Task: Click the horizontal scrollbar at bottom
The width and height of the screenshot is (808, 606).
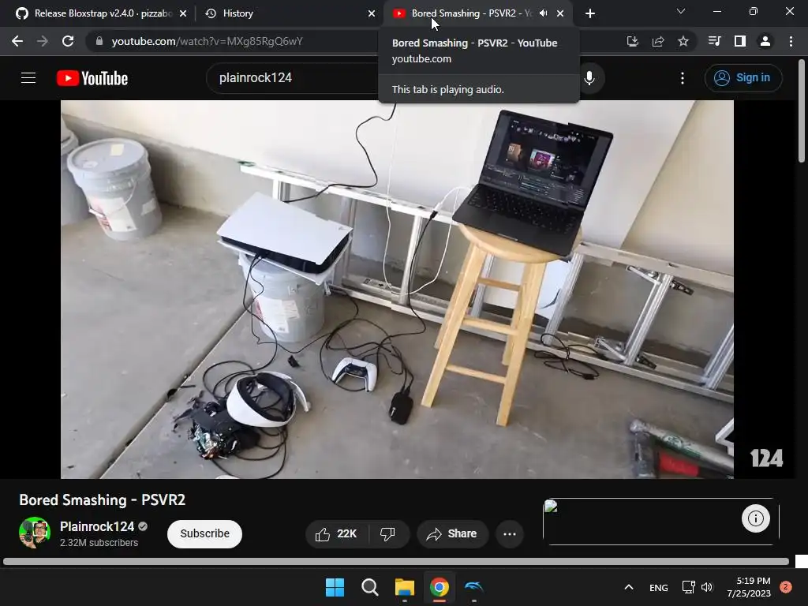Action: pos(396,561)
